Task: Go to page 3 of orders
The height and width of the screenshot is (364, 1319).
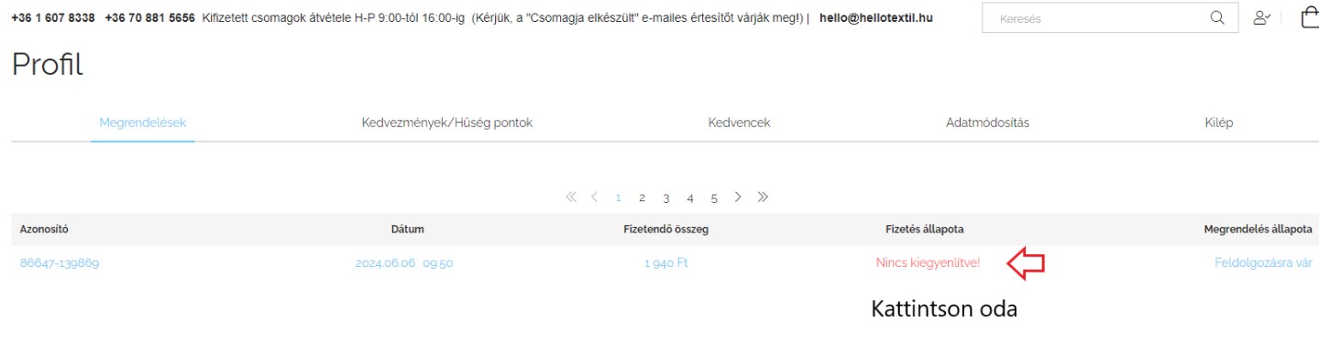Action: point(666,198)
